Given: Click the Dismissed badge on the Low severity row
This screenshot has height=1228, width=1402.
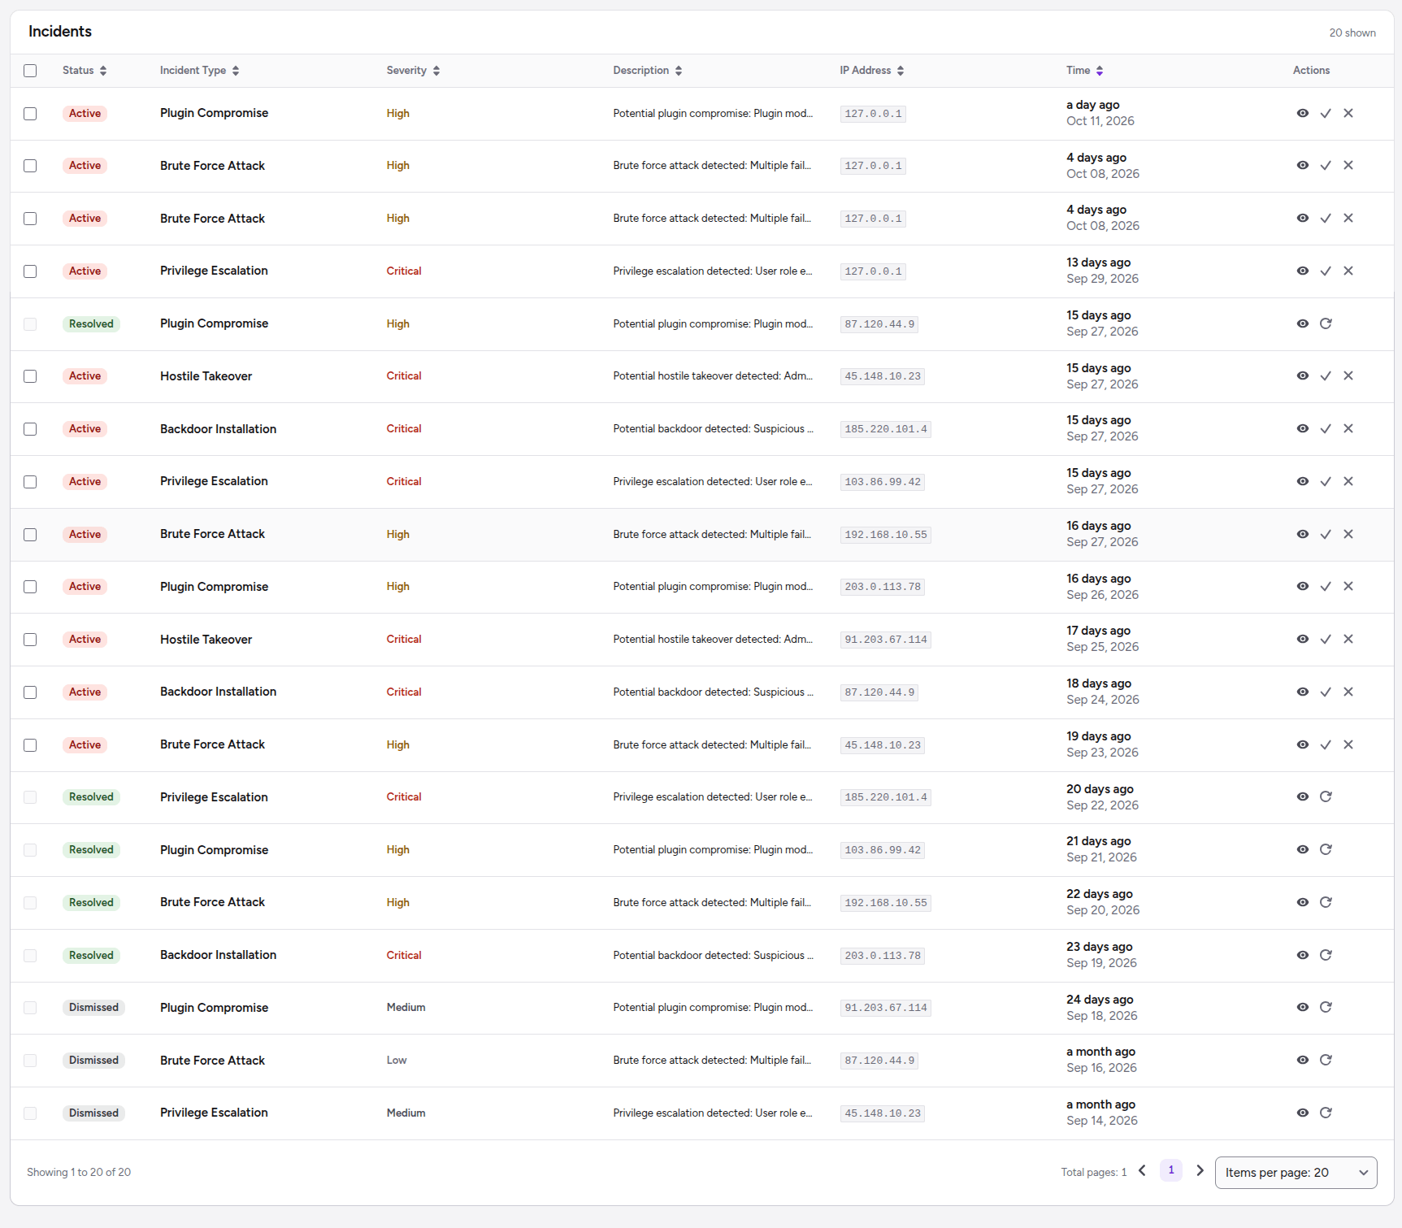Looking at the screenshot, I should coord(93,1060).
